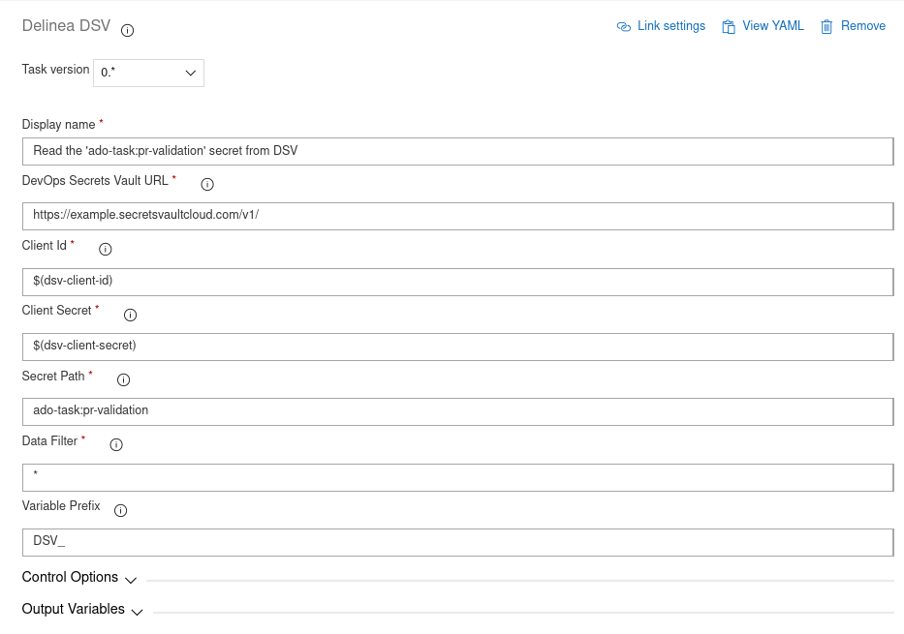Click the Client Secret label

point(56,311)
